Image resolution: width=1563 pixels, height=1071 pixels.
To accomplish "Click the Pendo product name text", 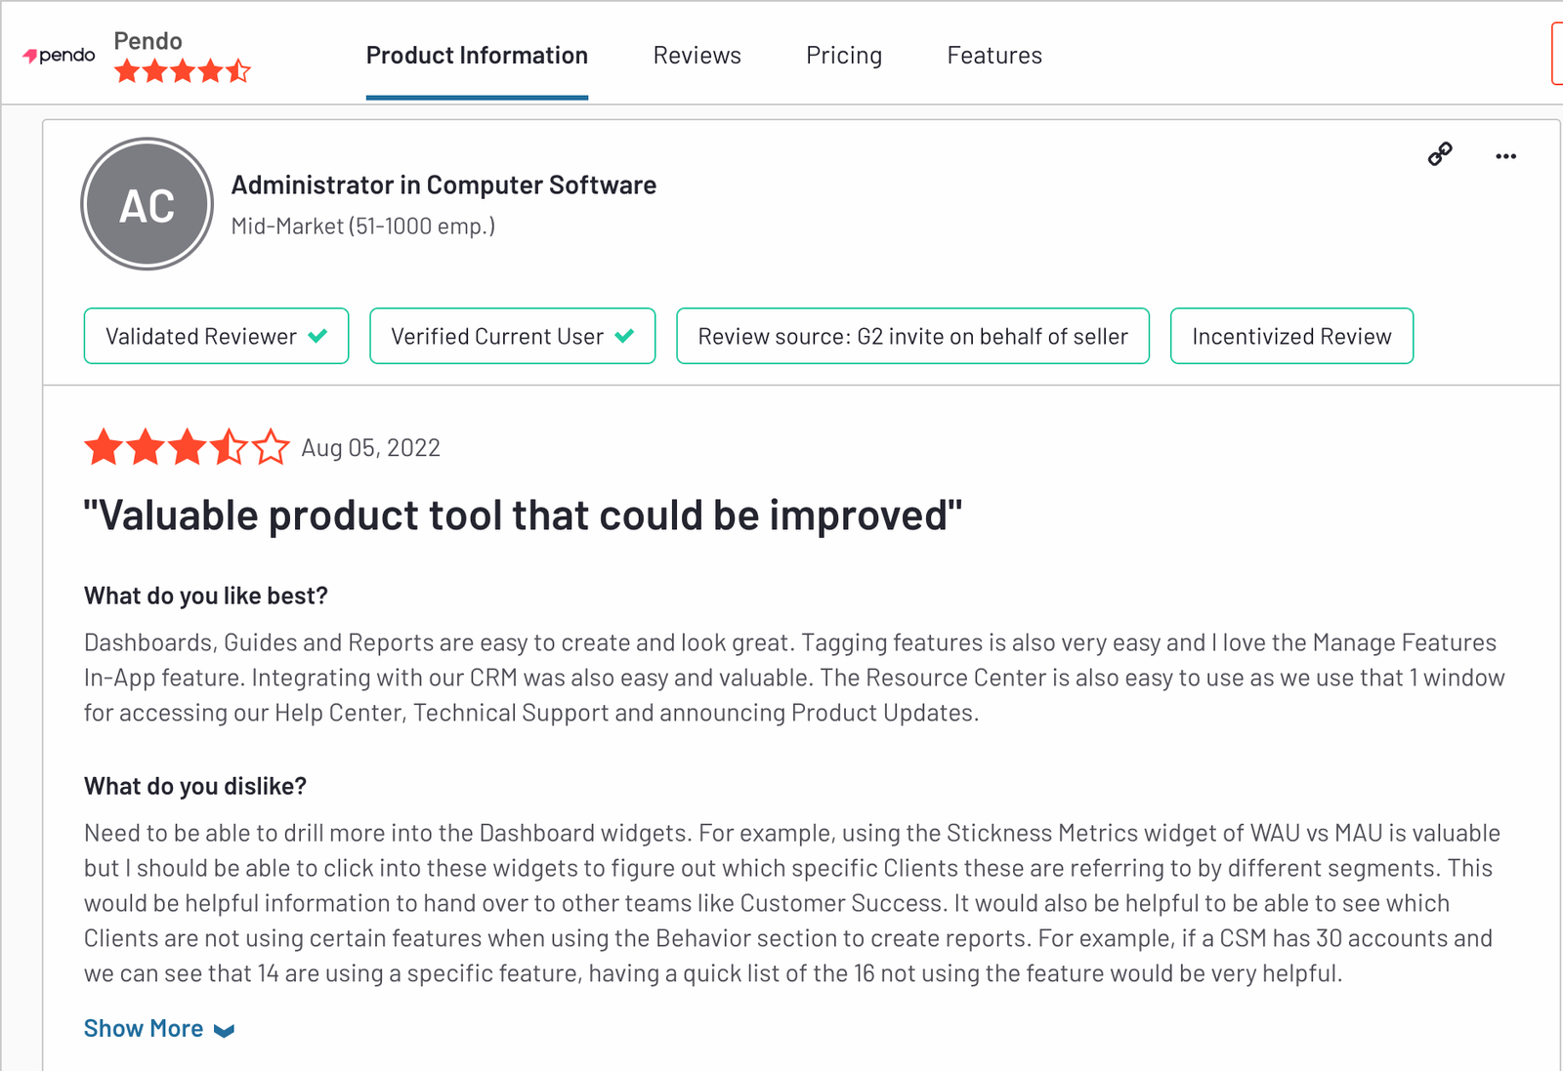I will tap(148, 41).
